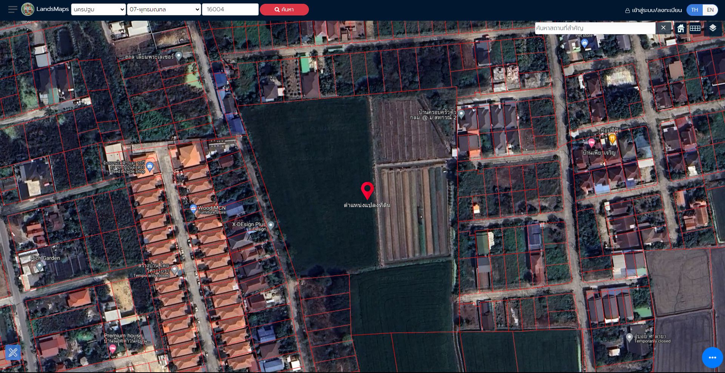Click the grid table icon
Viewport: 725px width, 373px height.
(695, 28)
